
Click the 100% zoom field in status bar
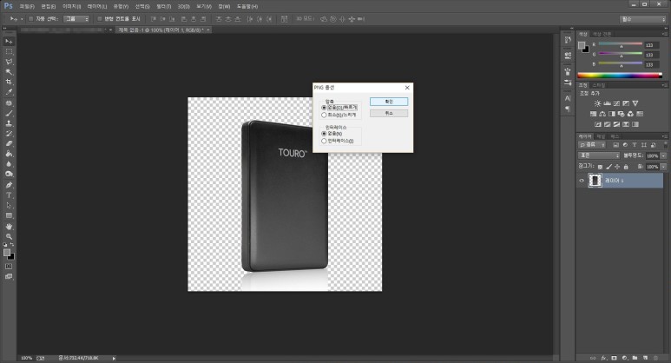(27, 358)
